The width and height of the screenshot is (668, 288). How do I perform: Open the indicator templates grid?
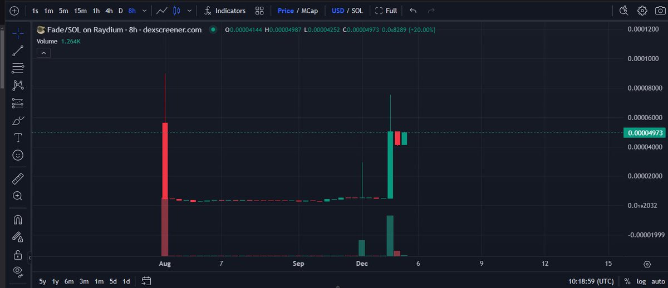(x=259, y=11)
